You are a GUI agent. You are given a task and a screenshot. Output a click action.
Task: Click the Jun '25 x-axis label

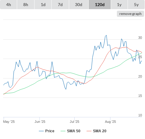[x=40, y=122]
